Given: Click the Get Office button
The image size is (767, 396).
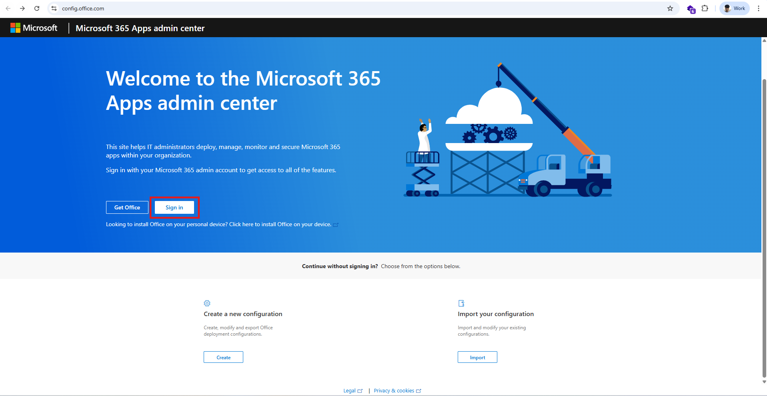Looking at the screenshot, I should click(x=127, y=207).
